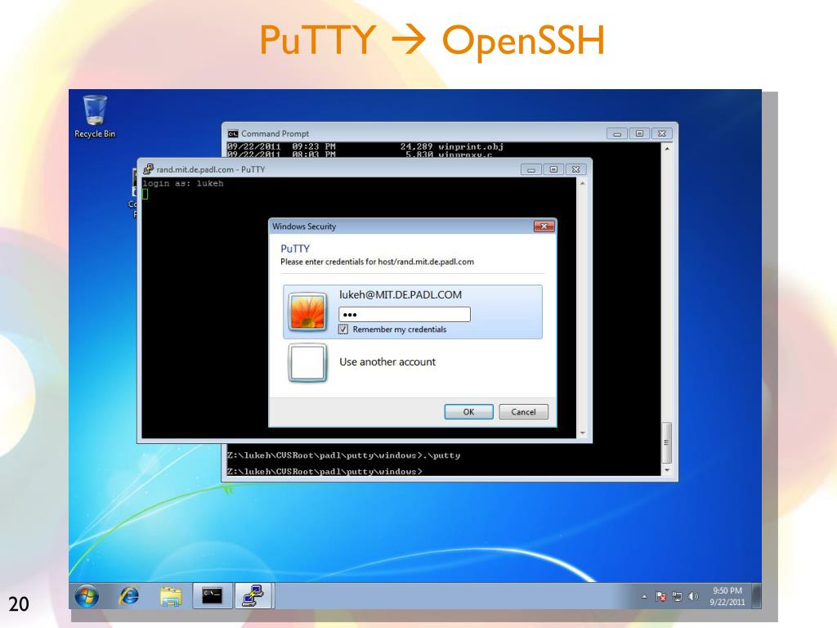Image resolution: width=837 pixels, height=628 pixels.
Task: Click the winprint.obj line in Command Prompt
Action: (x=365, y=146)
